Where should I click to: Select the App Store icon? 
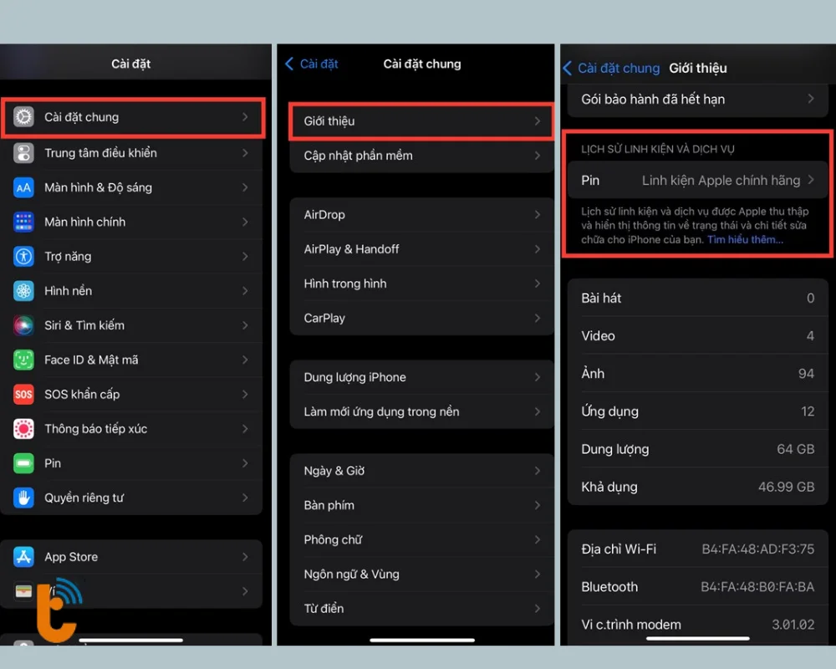[23, 556]
